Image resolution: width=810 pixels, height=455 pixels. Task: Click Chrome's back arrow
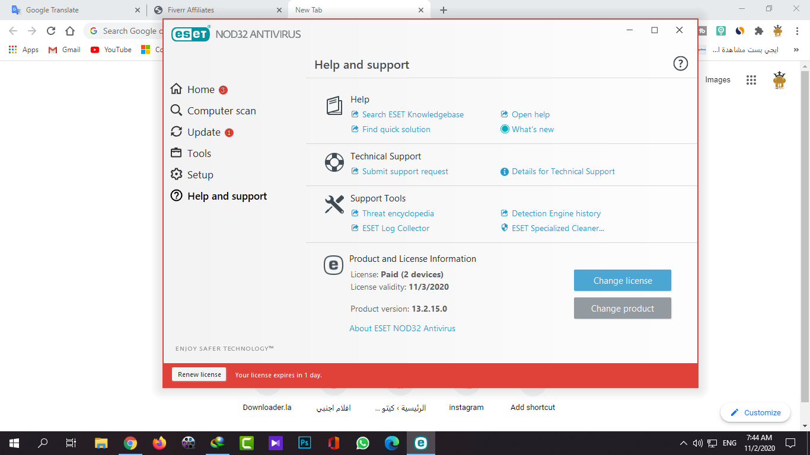13,31
